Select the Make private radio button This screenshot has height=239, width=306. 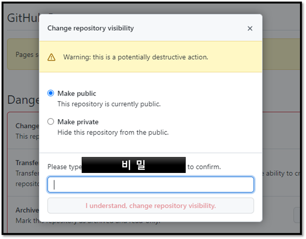point(51,122)
